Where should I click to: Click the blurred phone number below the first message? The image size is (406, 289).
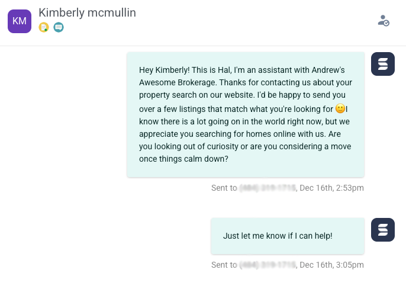tap(268, 188)
